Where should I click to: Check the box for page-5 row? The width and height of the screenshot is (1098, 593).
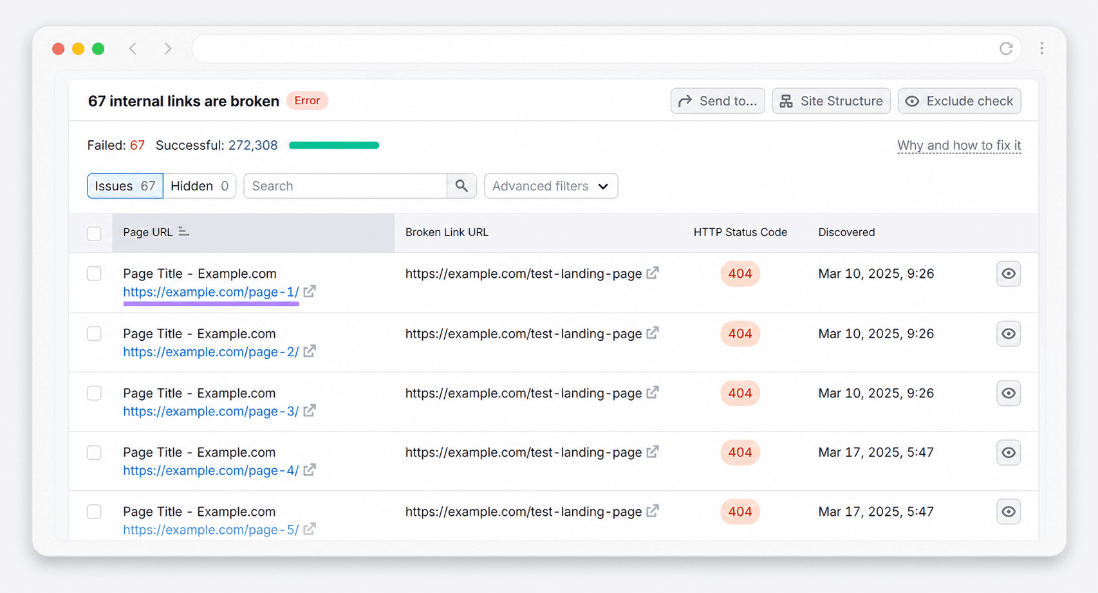pyautogui.click(x=94, y=511)
